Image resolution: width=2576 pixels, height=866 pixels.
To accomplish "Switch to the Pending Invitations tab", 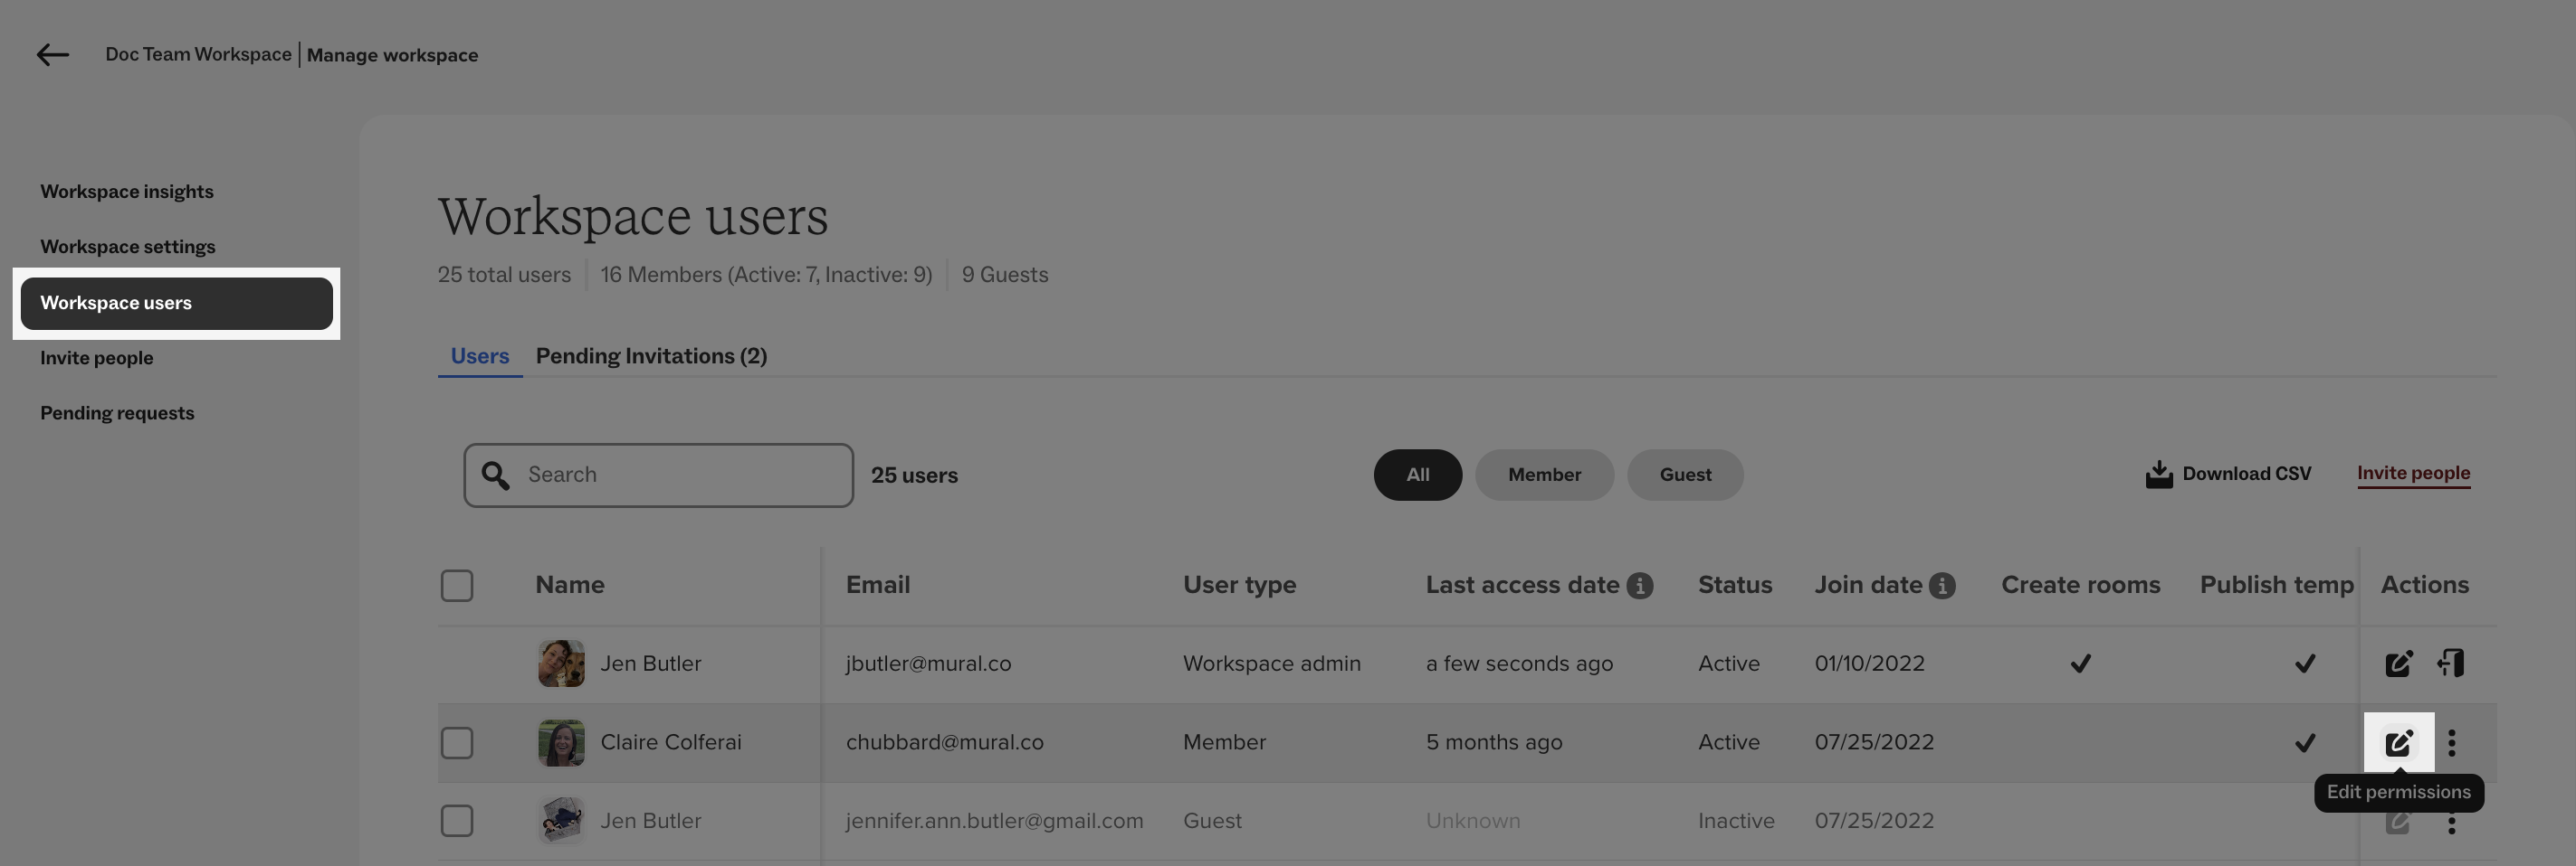I will [651, 355].
